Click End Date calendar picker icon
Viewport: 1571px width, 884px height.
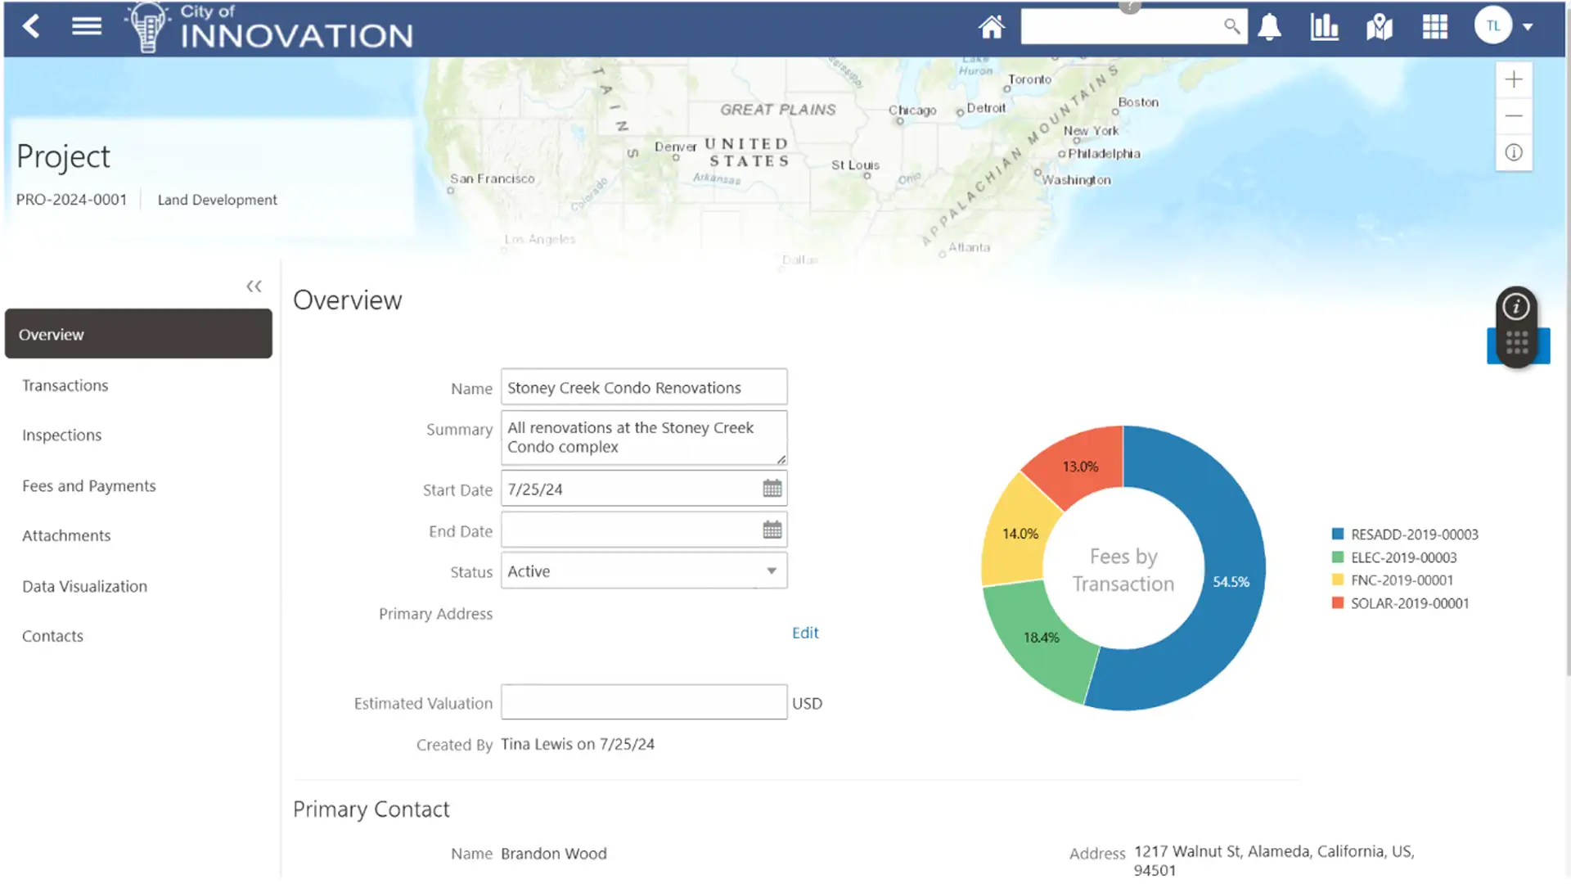[772, 530]
